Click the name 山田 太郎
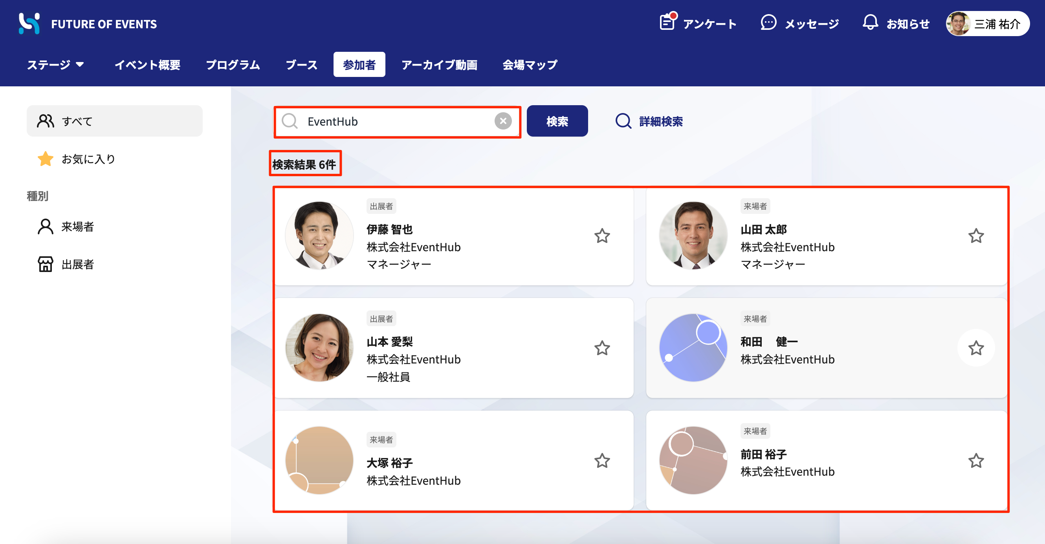1045x544 pixels. (x=763, y=230)
